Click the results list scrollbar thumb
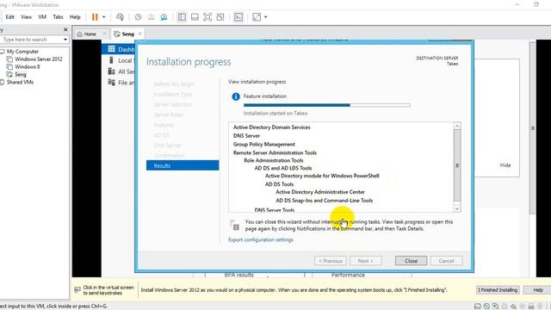The height and width of the screenshot is (310, 551). point(457,165)
